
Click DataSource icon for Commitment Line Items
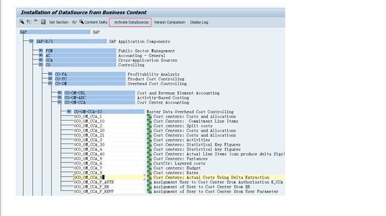(149, 121)
